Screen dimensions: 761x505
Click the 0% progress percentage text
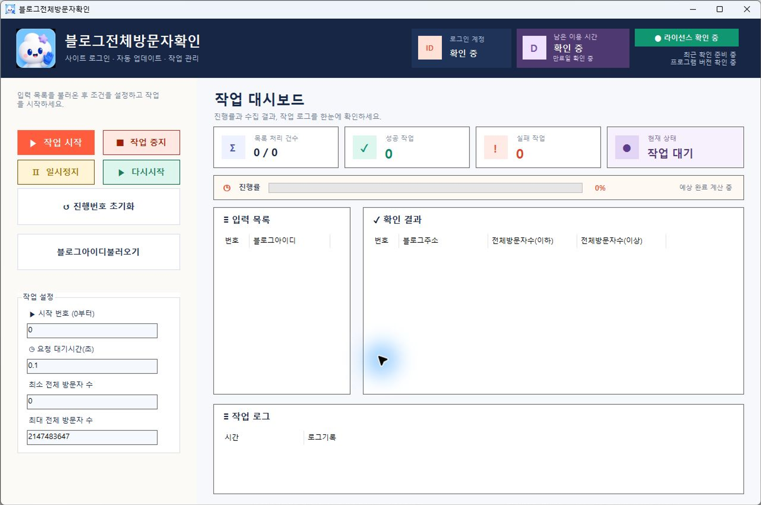(600, 188)
